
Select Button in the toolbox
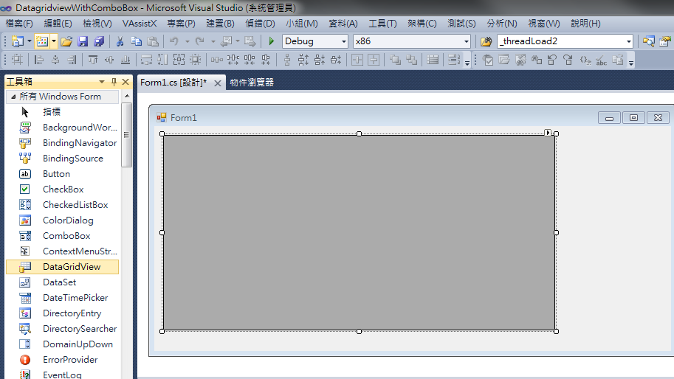[x=62, y=174]
